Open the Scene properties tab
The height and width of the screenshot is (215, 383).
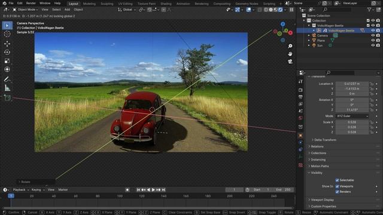(x=300, y=111)
